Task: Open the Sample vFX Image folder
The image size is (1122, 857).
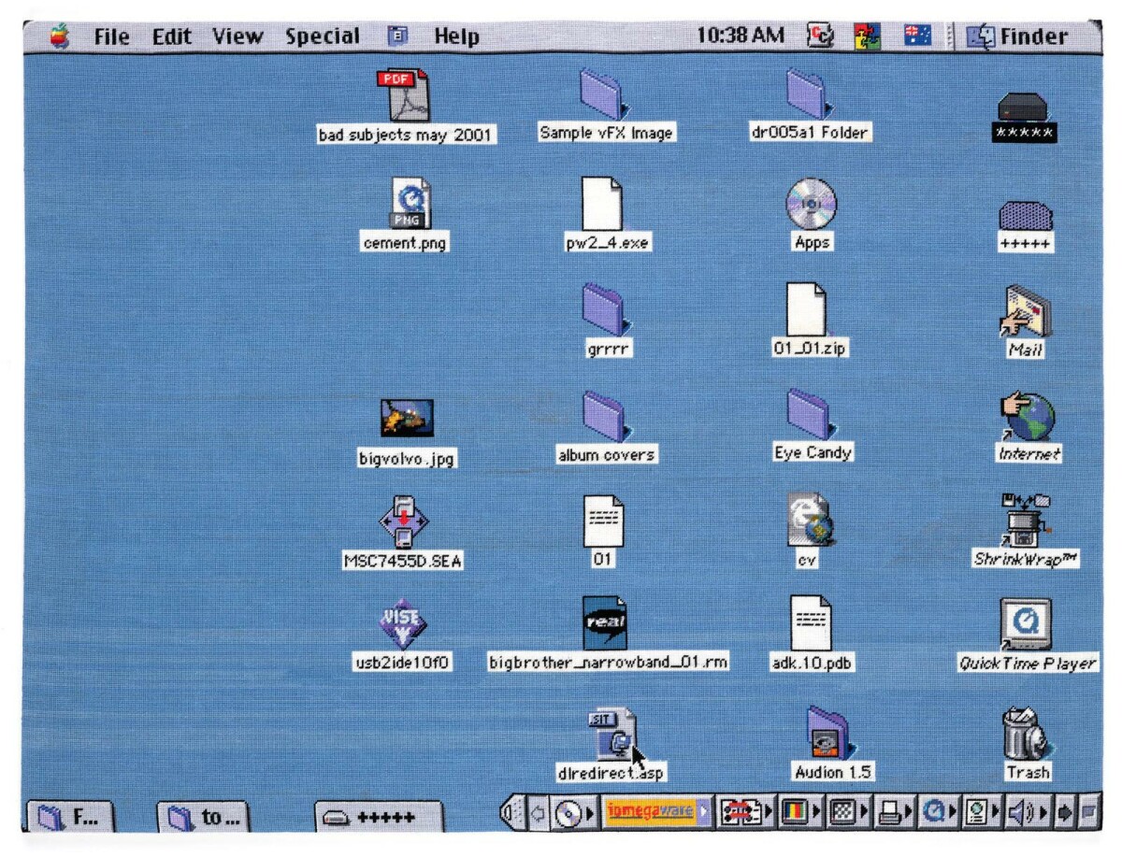Action: 604,94
